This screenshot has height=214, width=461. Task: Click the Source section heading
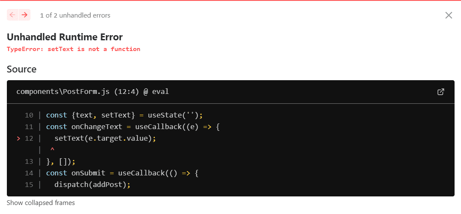21,69
